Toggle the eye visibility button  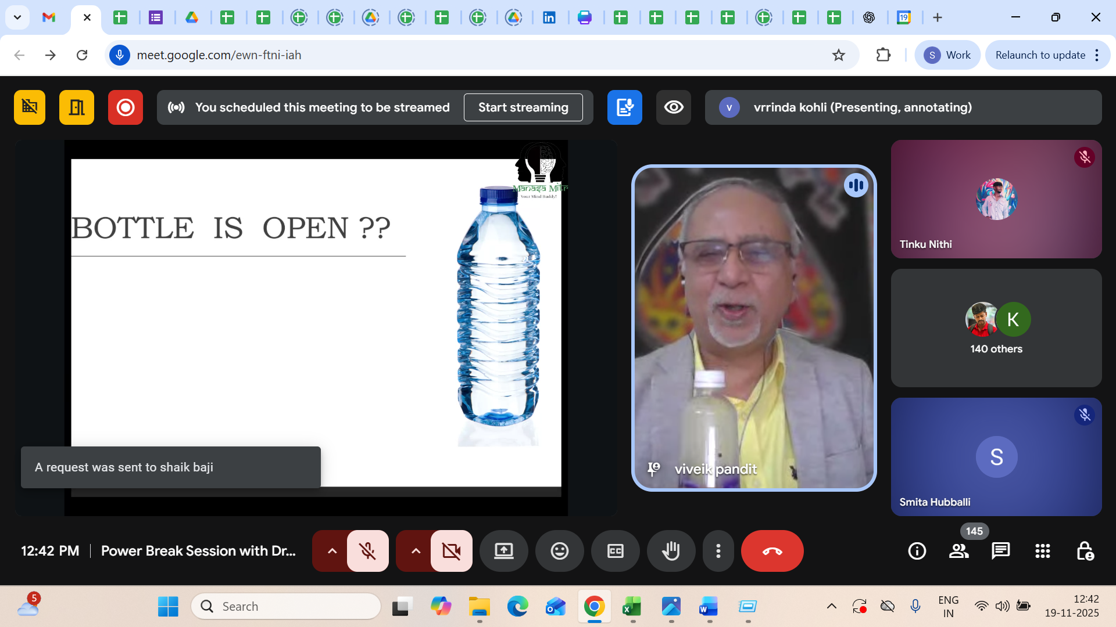pos(674,107)
